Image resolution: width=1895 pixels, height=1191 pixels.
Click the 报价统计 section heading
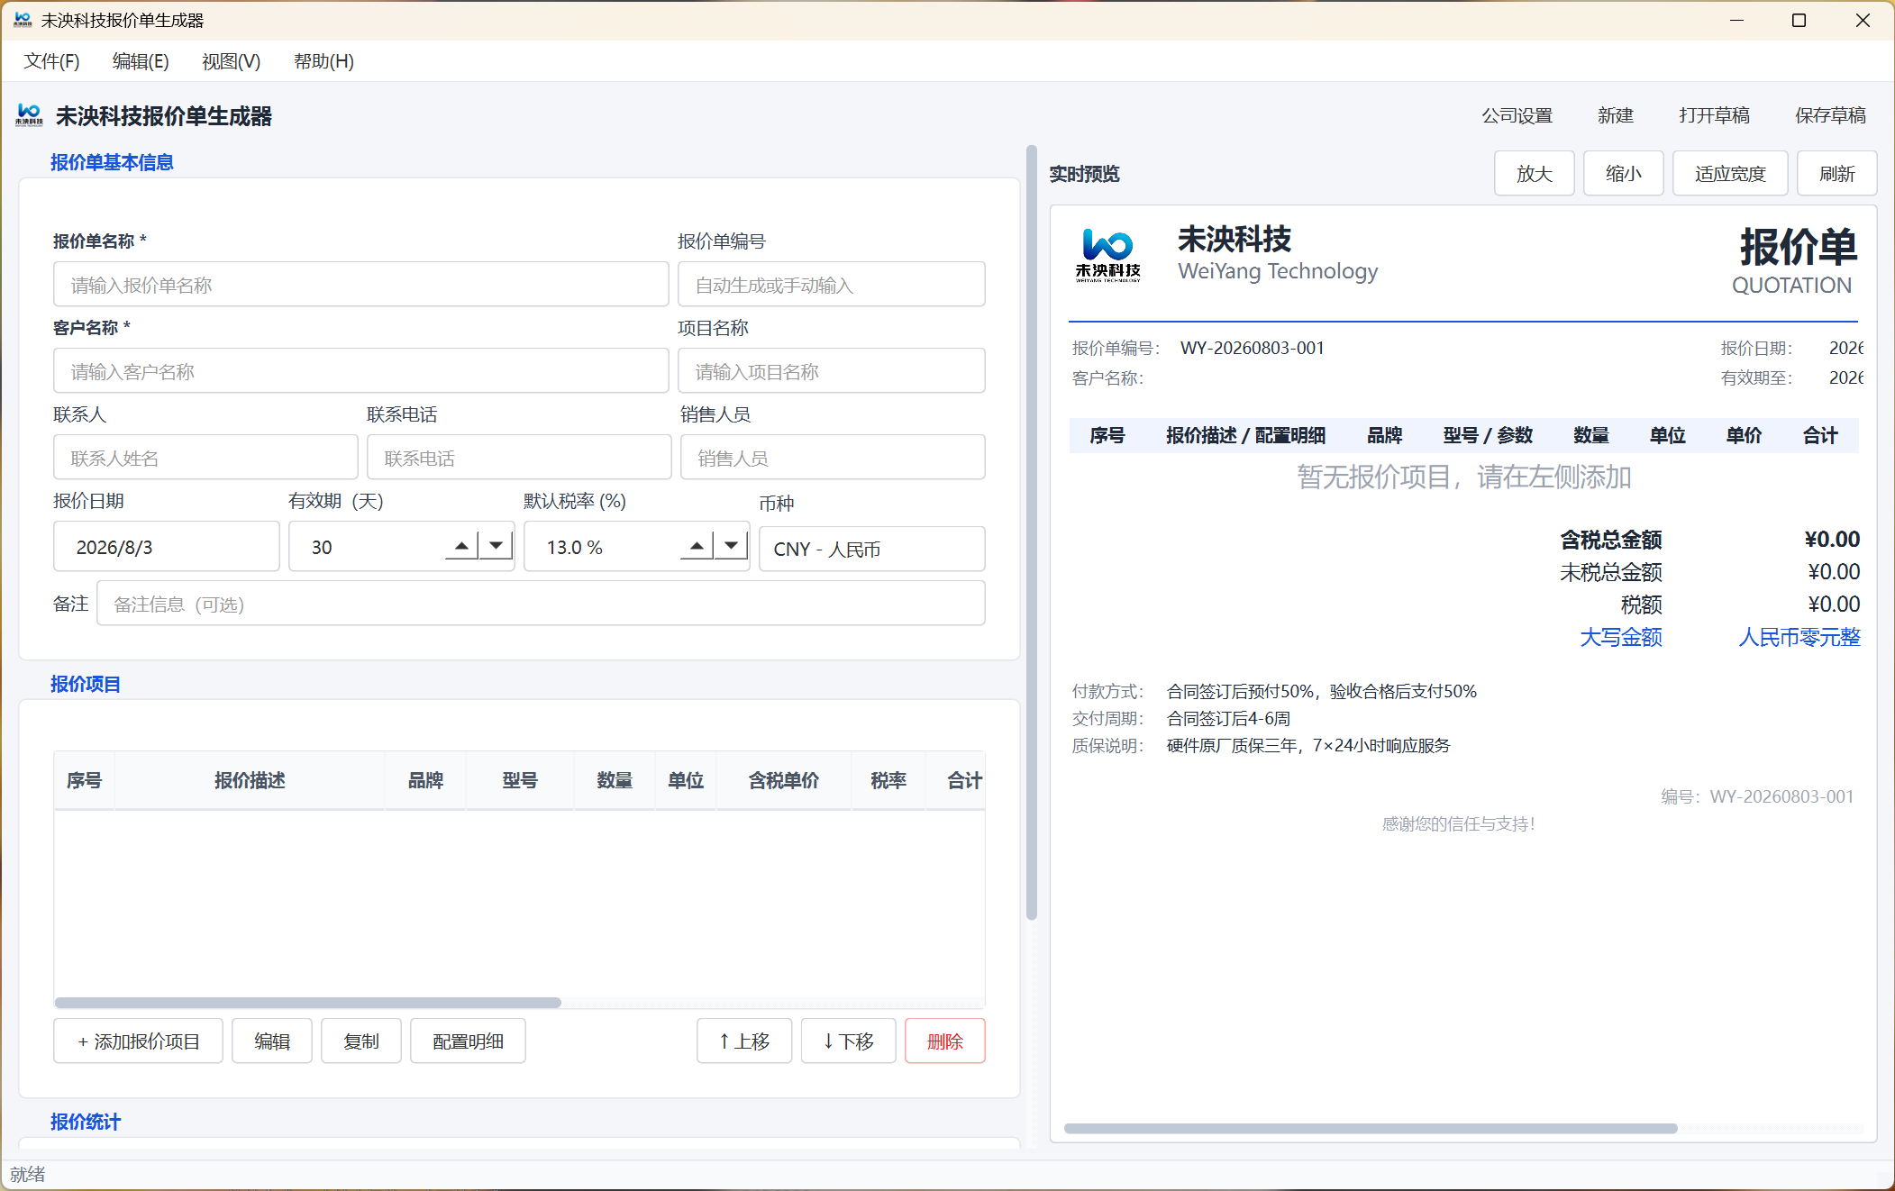86,1122
